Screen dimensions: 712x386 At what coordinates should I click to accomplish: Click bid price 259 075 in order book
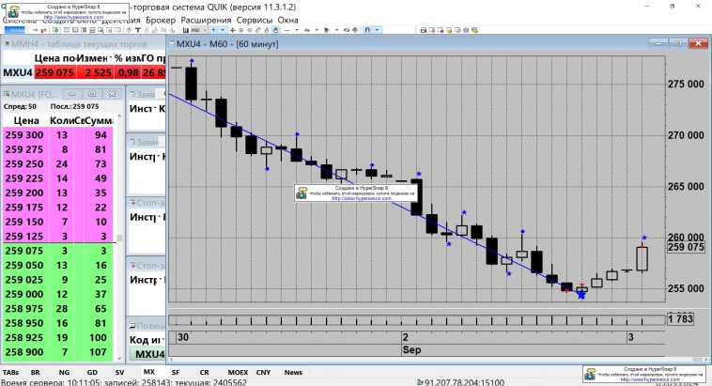point(24,251)
